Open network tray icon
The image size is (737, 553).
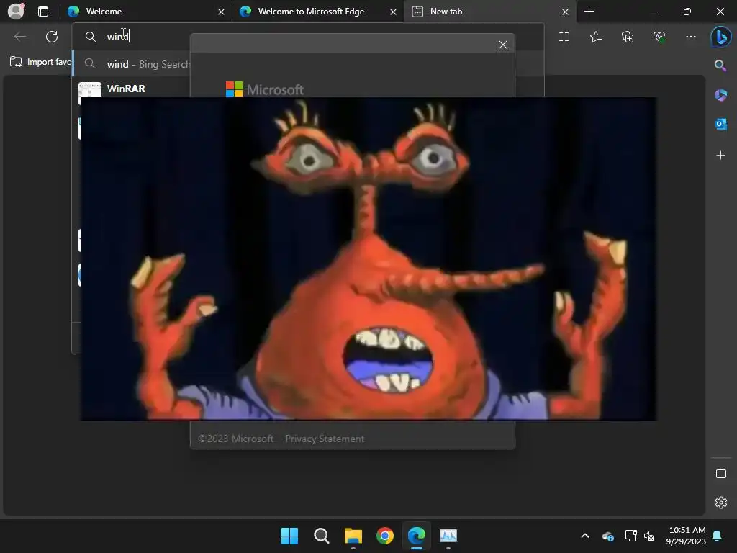click(630, 536)
